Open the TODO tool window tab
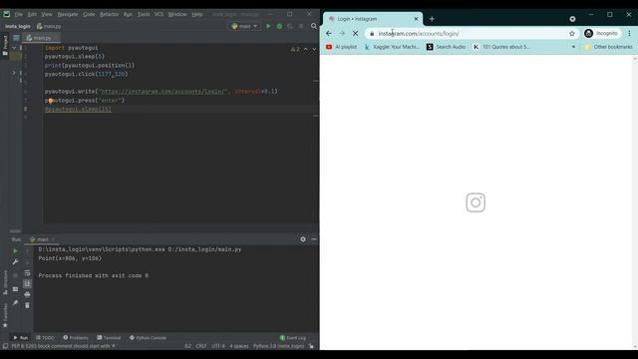 click(x=45, y=338)
